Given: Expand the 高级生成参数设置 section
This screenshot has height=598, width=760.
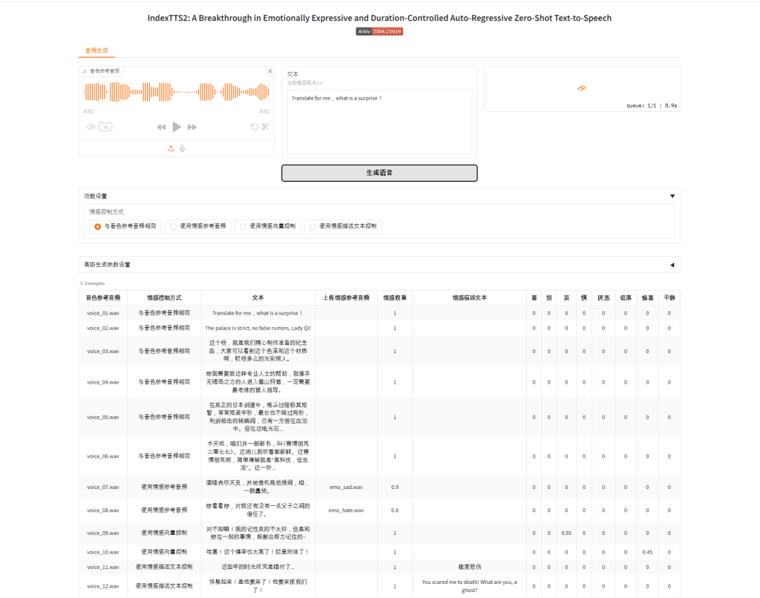Looking at the screenshot, I should (x=672, y=265).
